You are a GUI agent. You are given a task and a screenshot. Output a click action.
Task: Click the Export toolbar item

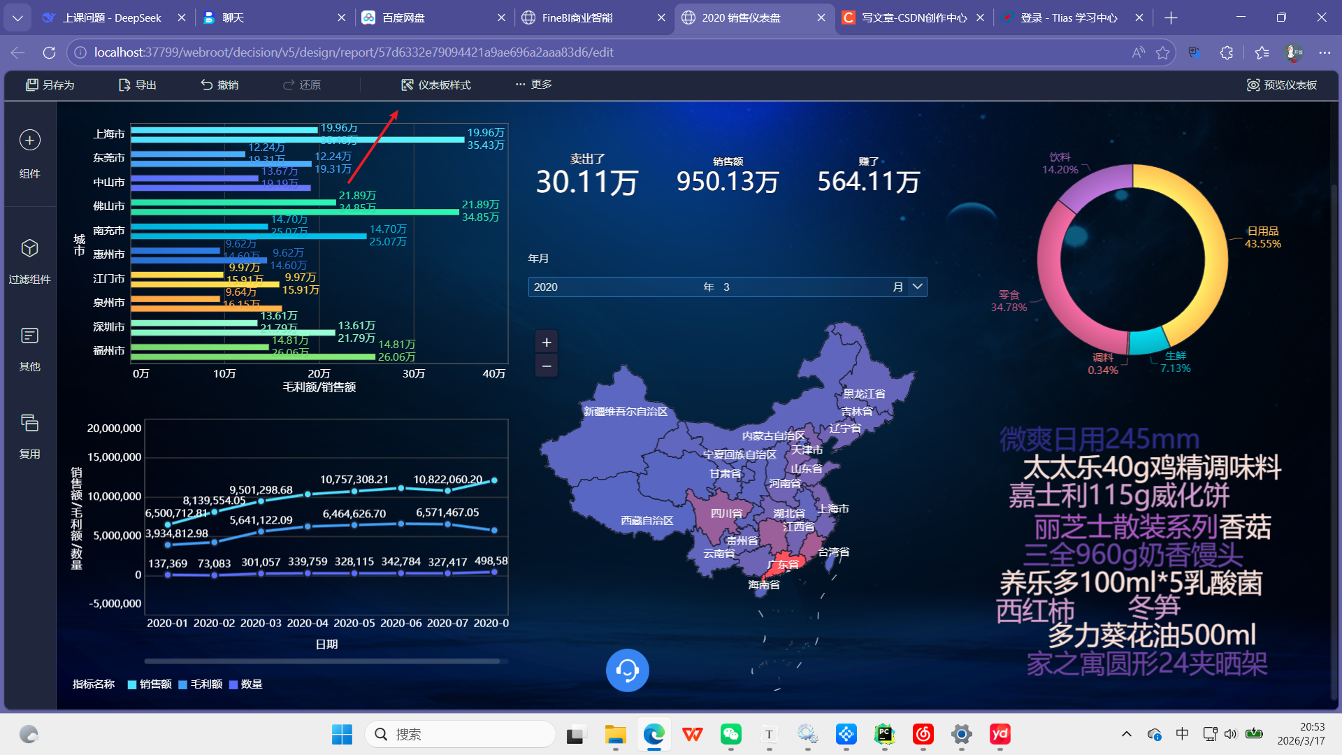click(x=138, y=85)
